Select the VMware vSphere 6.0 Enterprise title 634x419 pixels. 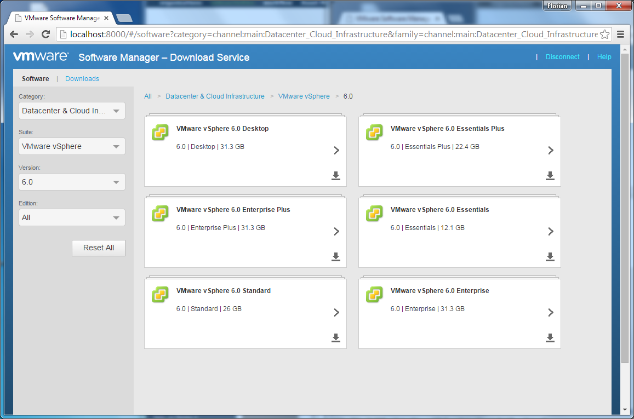tap(439, 291)
